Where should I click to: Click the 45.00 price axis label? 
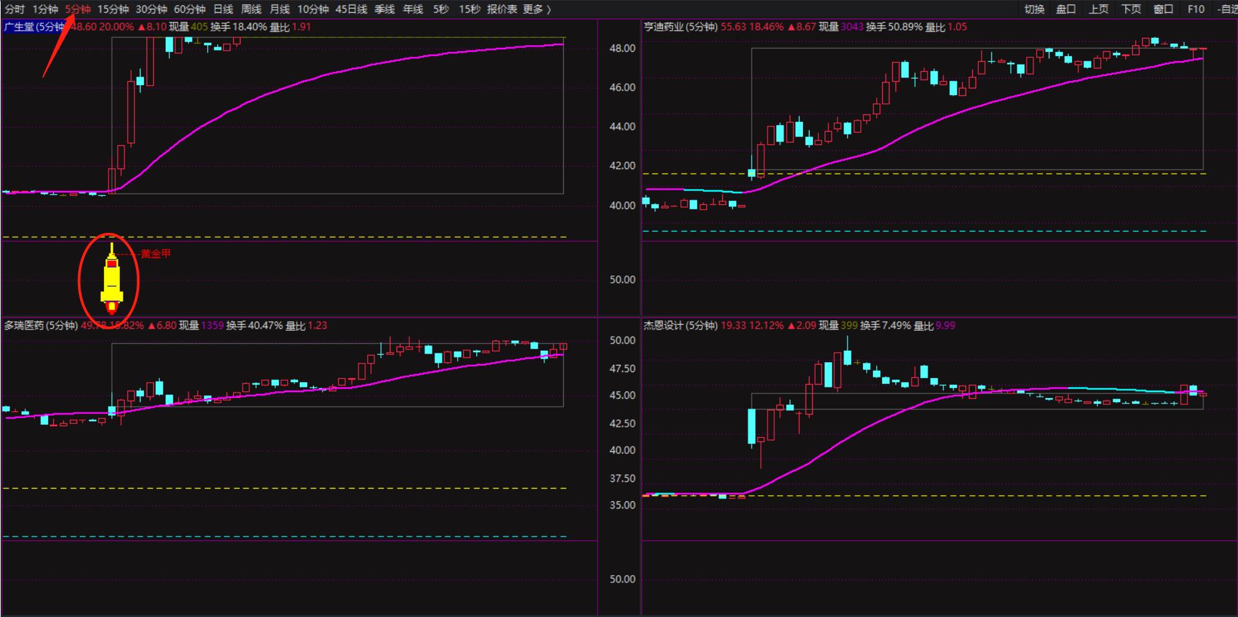[622, 395]
